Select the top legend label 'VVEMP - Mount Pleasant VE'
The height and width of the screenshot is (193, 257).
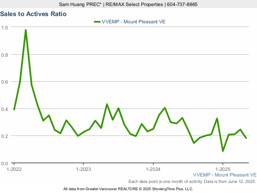pyautogui.click(x=134, y=22)
